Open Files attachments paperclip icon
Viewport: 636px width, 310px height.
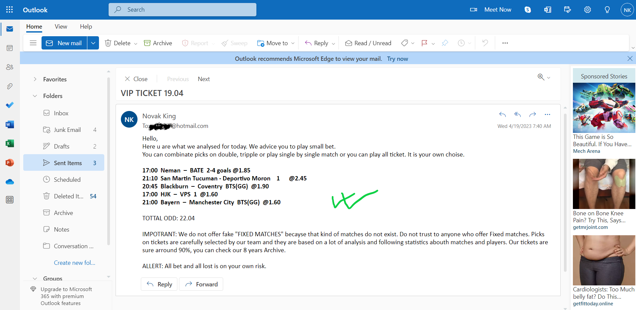point(10,86)
